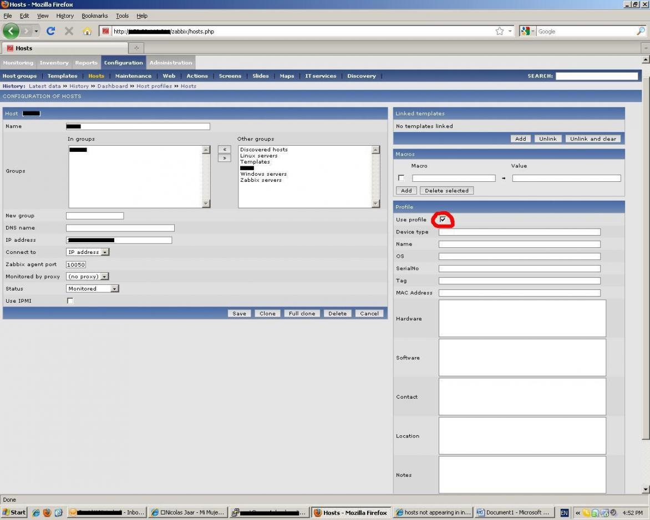Click the Firefox forward arrow button

(26, 31)
